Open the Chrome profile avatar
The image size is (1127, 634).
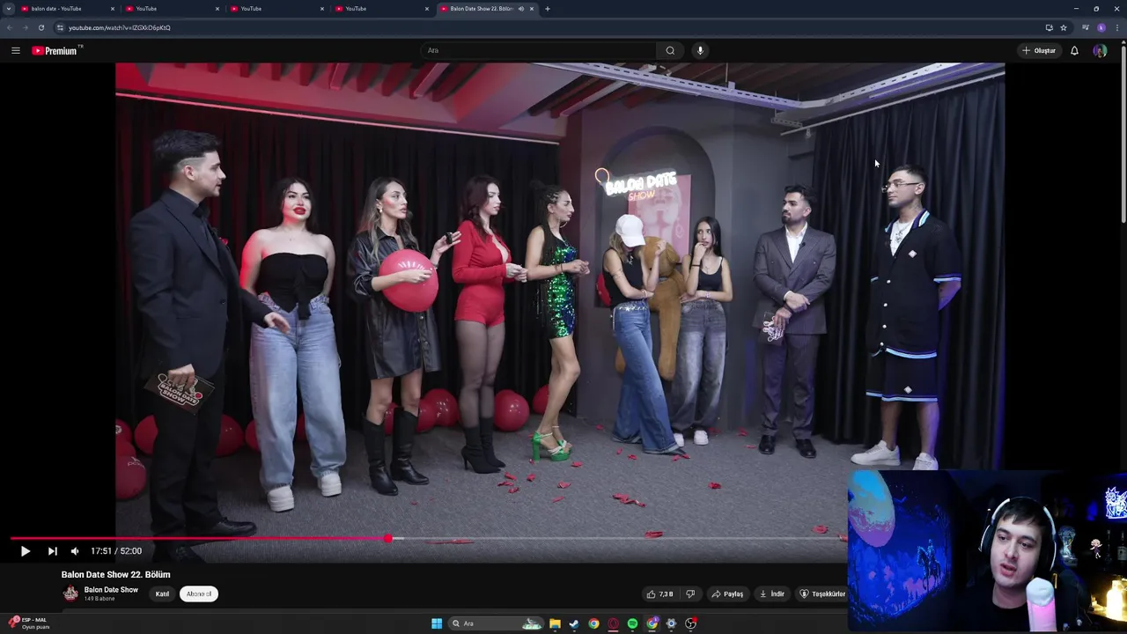point(1101,27)
